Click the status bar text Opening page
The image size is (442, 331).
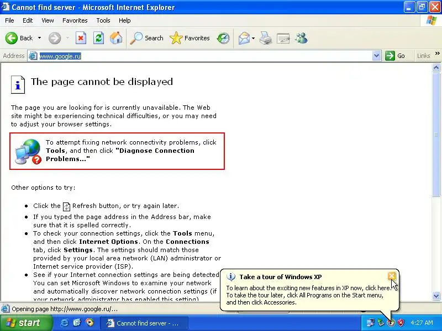[x=65, y=309]
